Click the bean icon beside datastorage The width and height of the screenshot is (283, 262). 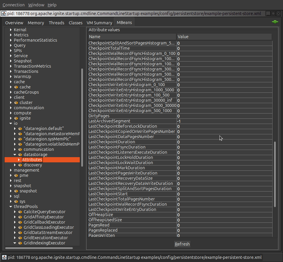(20, 155)
